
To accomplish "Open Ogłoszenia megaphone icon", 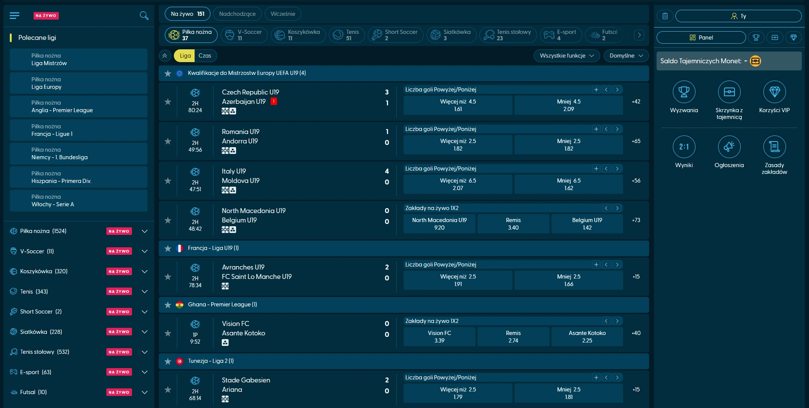I will 729,147.
